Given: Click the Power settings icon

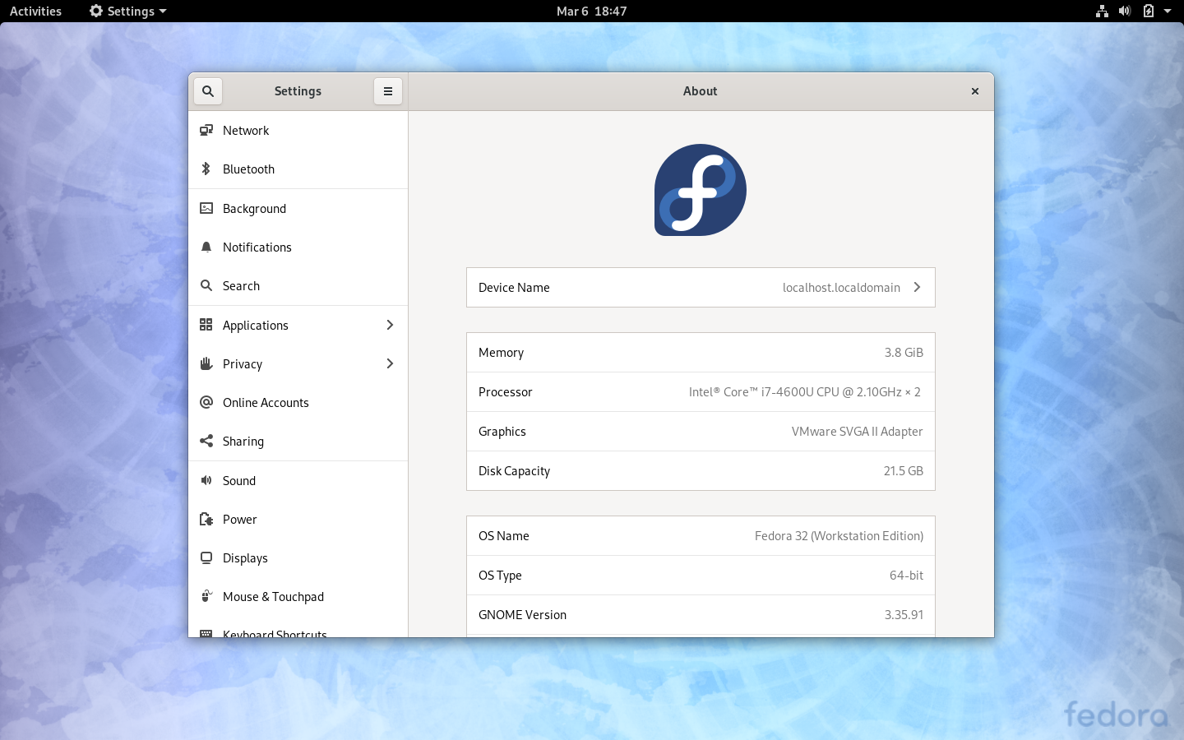Looking at the screenshot, I should click(x=206, y=519).
